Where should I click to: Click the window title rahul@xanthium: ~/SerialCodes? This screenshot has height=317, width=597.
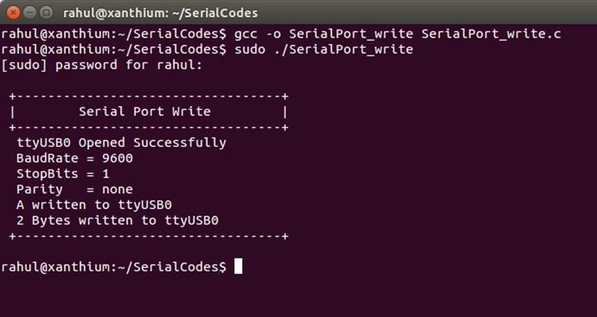tap(160, 13)
